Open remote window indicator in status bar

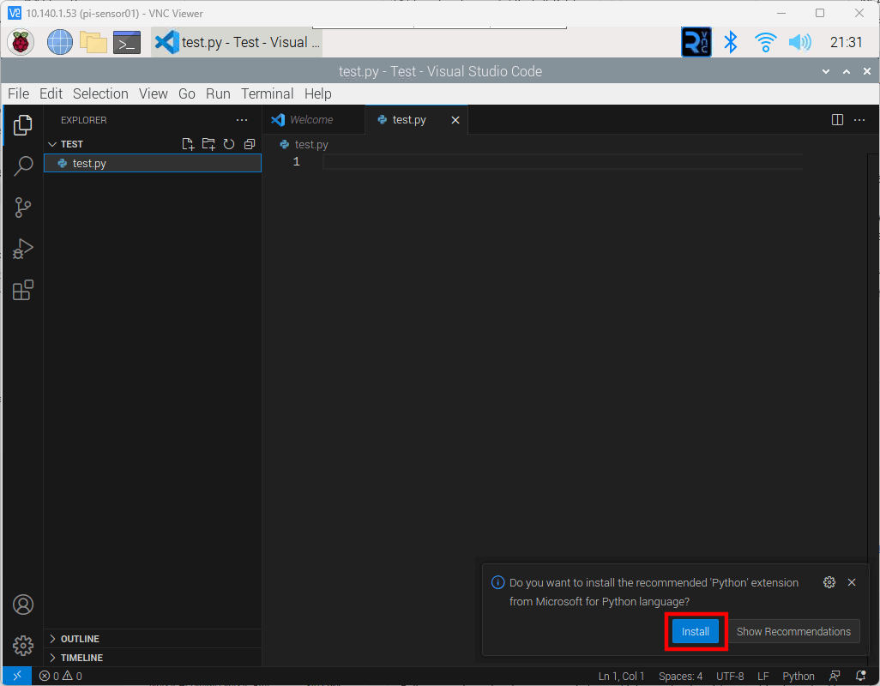17,676
